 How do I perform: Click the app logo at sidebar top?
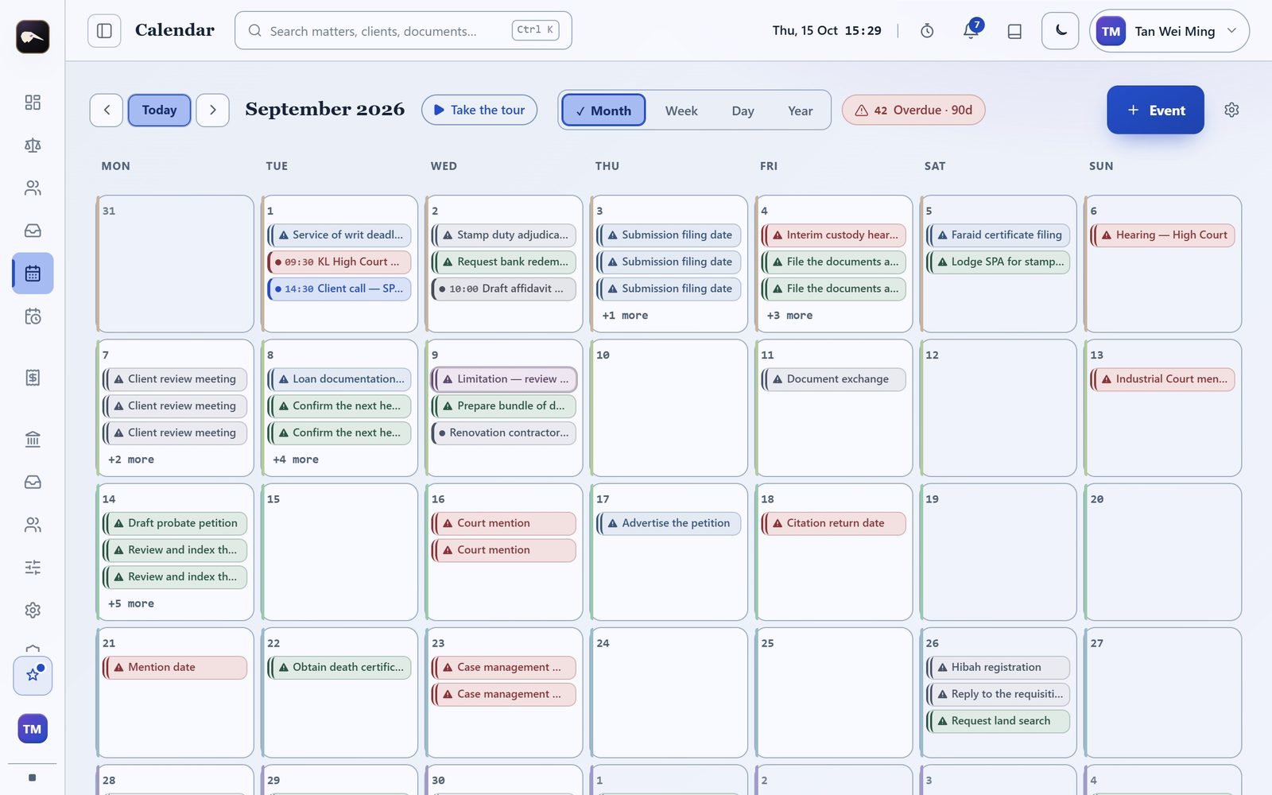(33, 37)
